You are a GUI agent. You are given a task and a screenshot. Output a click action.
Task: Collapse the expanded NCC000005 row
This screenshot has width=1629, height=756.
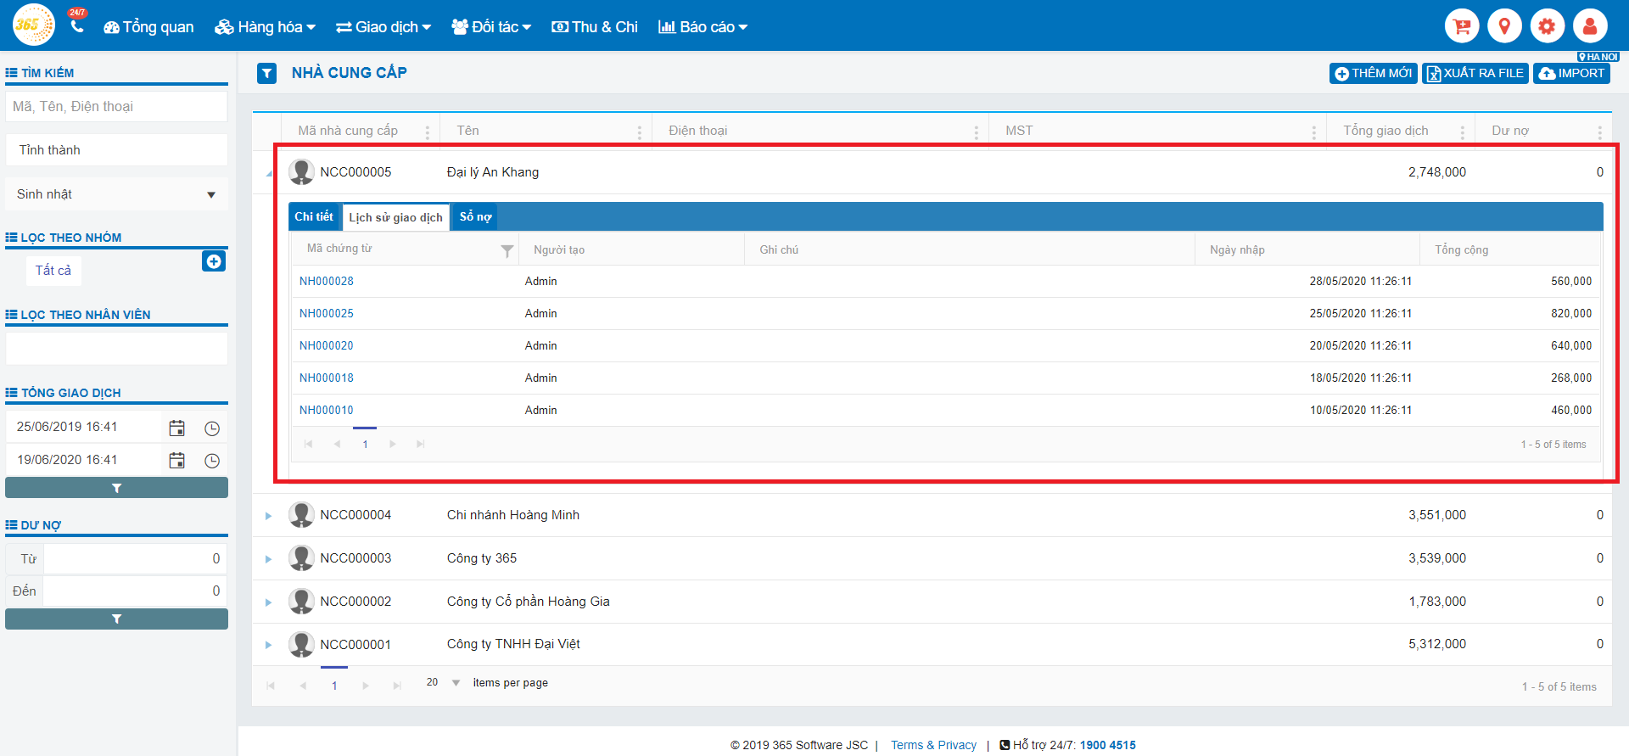coord(269,173)
